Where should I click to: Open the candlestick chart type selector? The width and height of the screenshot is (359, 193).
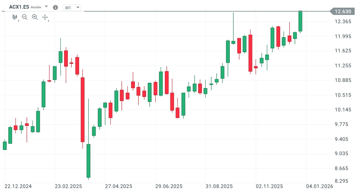[15, 17]
